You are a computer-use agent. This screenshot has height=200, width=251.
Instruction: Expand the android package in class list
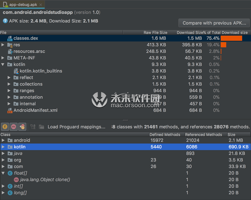3,140
